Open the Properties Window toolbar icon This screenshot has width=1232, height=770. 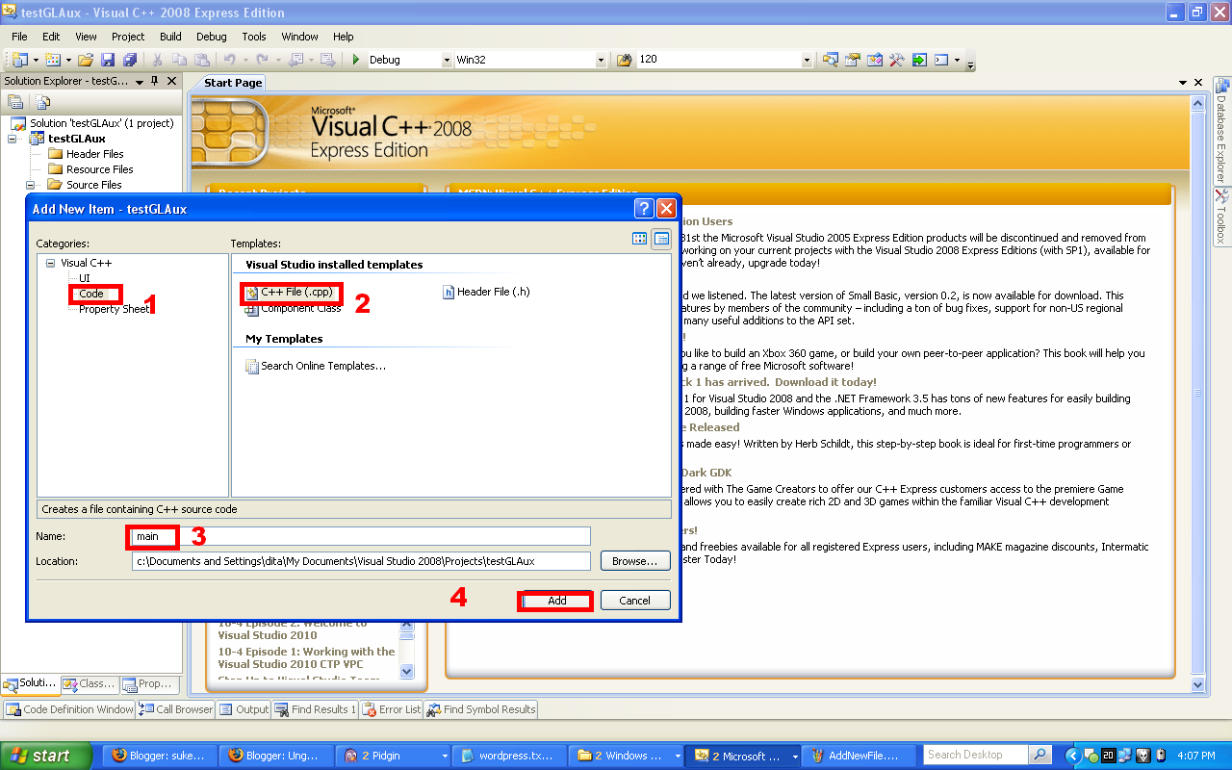coord(852,60)
